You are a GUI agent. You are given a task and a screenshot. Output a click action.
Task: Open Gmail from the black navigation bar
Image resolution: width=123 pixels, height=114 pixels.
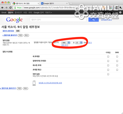(4, 13)
